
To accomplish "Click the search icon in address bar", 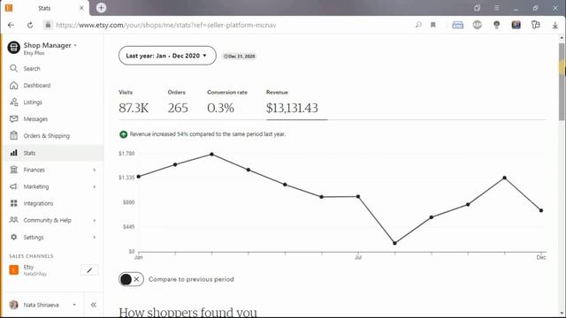I will click(418, 25).
